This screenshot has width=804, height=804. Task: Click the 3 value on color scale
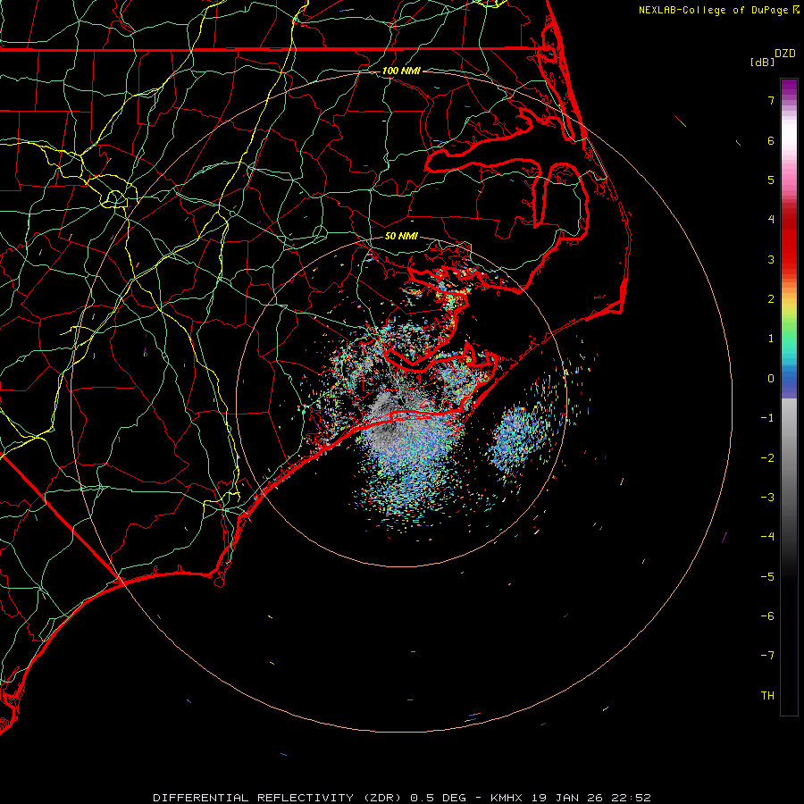point(771,259)
